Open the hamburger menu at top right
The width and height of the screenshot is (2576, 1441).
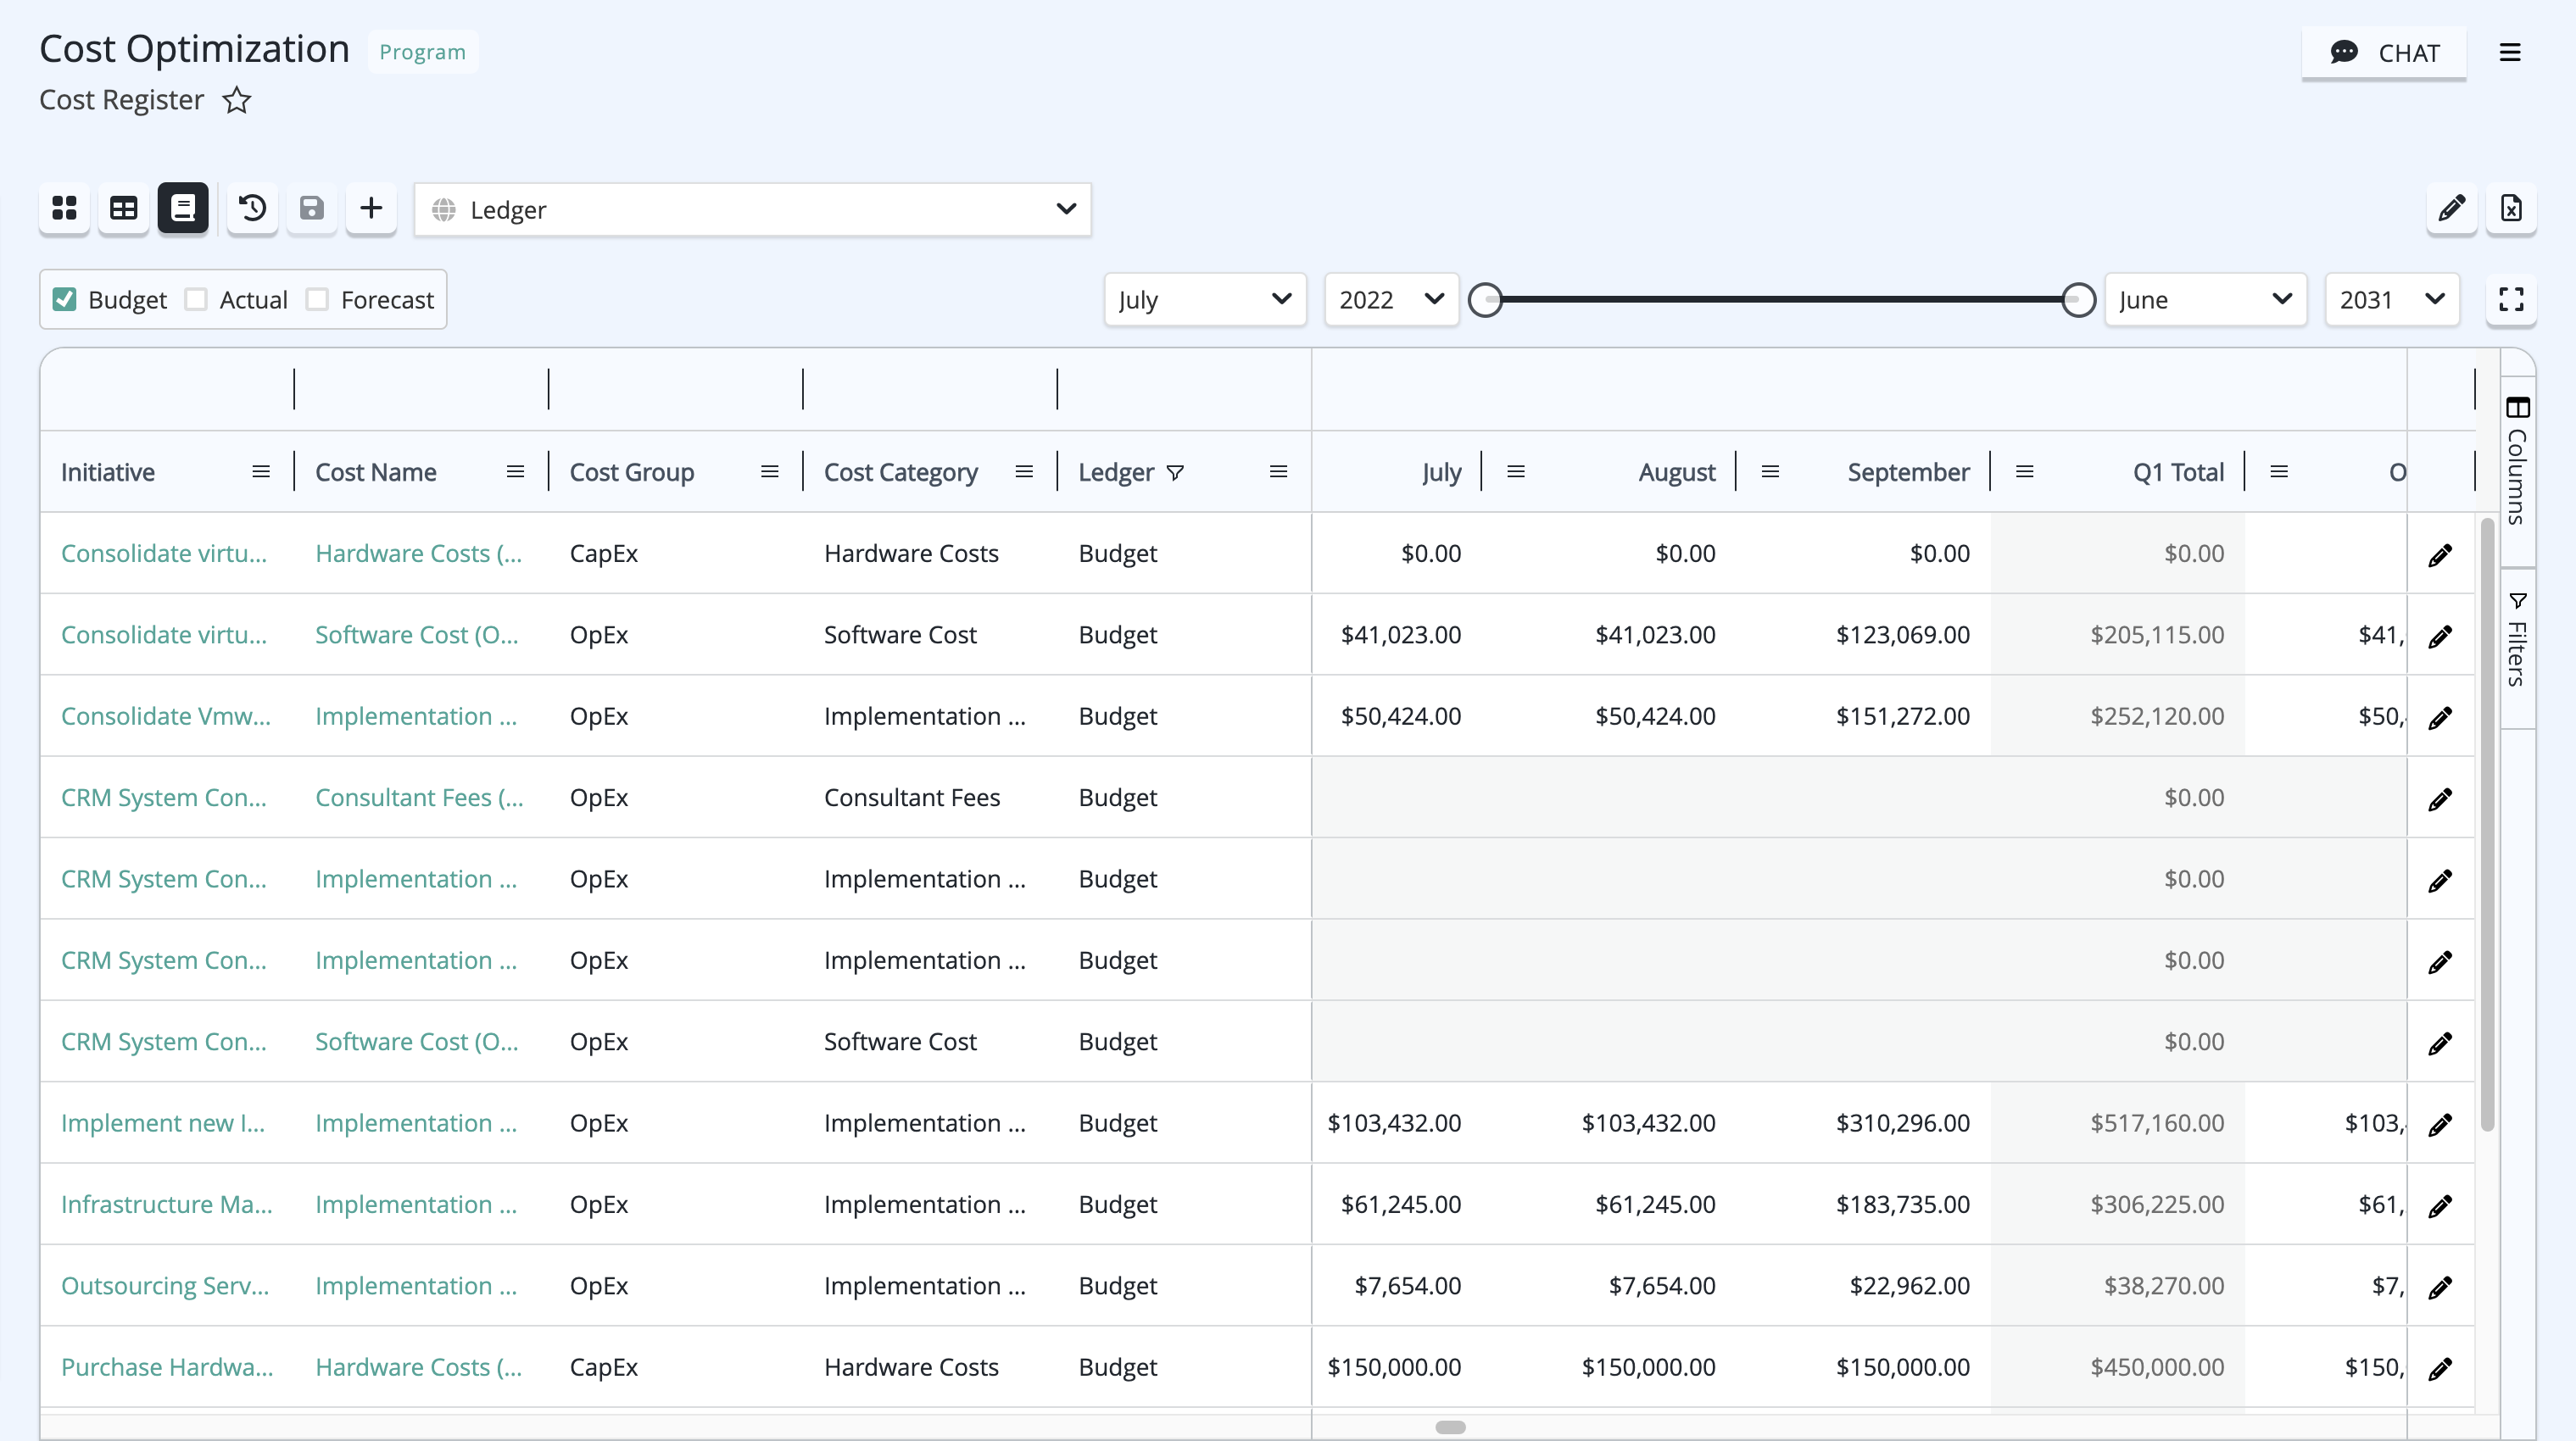coord(2511,52)
